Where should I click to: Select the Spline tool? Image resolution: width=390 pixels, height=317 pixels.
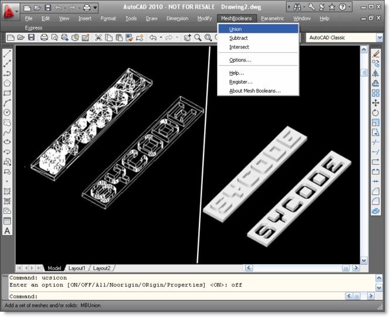click(x=7, y=132)
